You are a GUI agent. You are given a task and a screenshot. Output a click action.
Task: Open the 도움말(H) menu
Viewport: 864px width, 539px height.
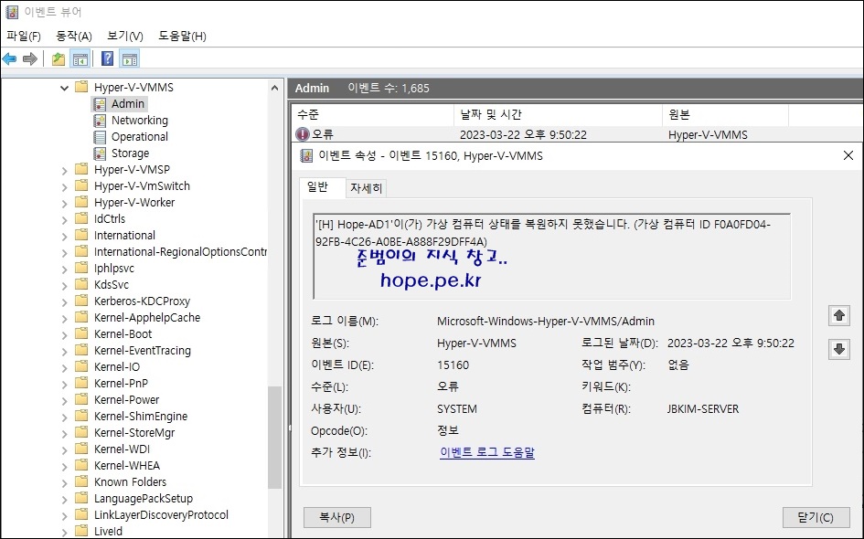tap(182, 36)
